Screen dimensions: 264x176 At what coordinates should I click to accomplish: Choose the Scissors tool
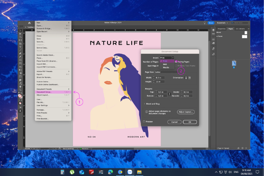pos(20,67)
